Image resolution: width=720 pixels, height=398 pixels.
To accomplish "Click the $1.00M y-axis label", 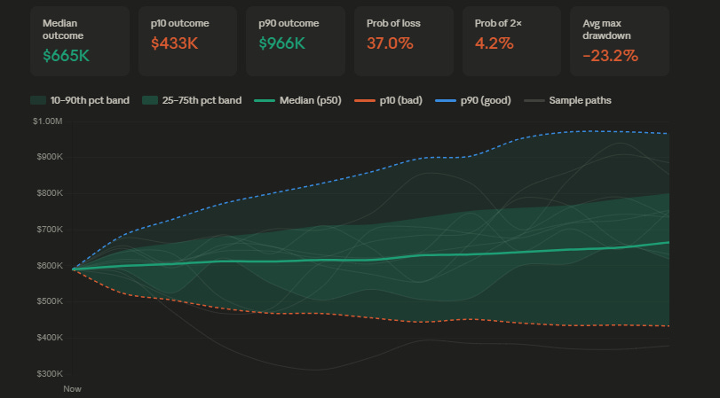I will [x=48, y=121].
